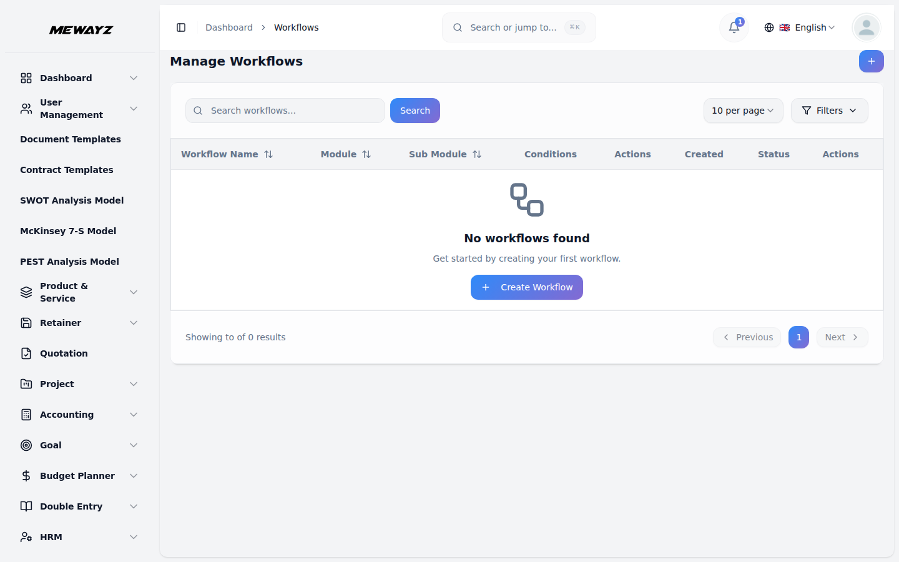Select Document Templates in the sidebar
Screen dimensions: 899x562
point(70,139)
